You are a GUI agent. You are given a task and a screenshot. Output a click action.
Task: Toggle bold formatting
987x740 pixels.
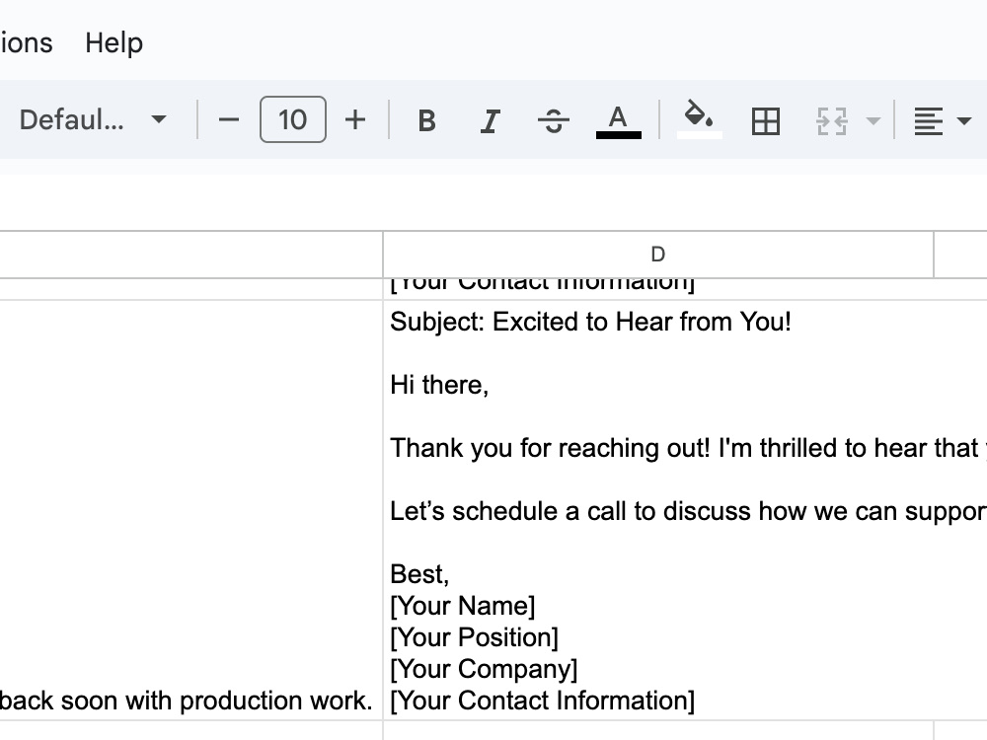(x=426, y=119)
